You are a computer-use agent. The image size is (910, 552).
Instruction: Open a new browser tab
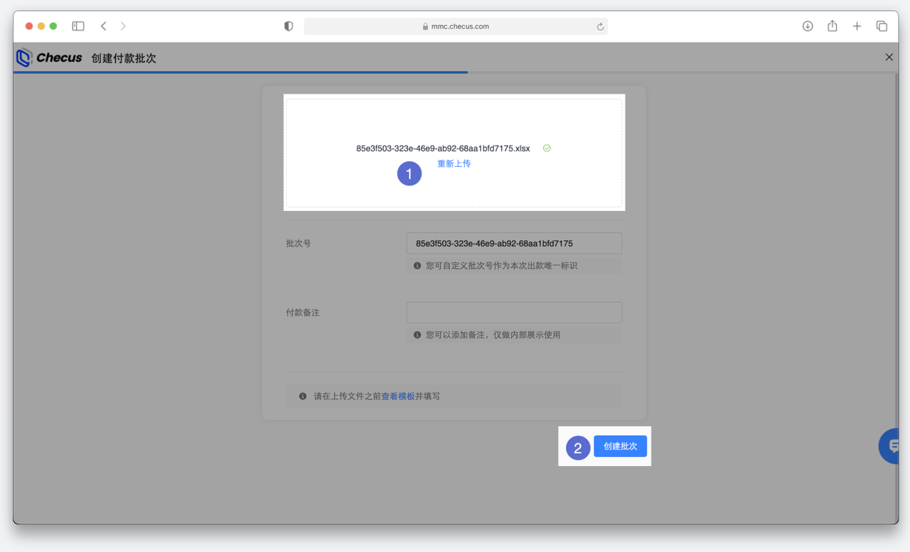point(857,26)
